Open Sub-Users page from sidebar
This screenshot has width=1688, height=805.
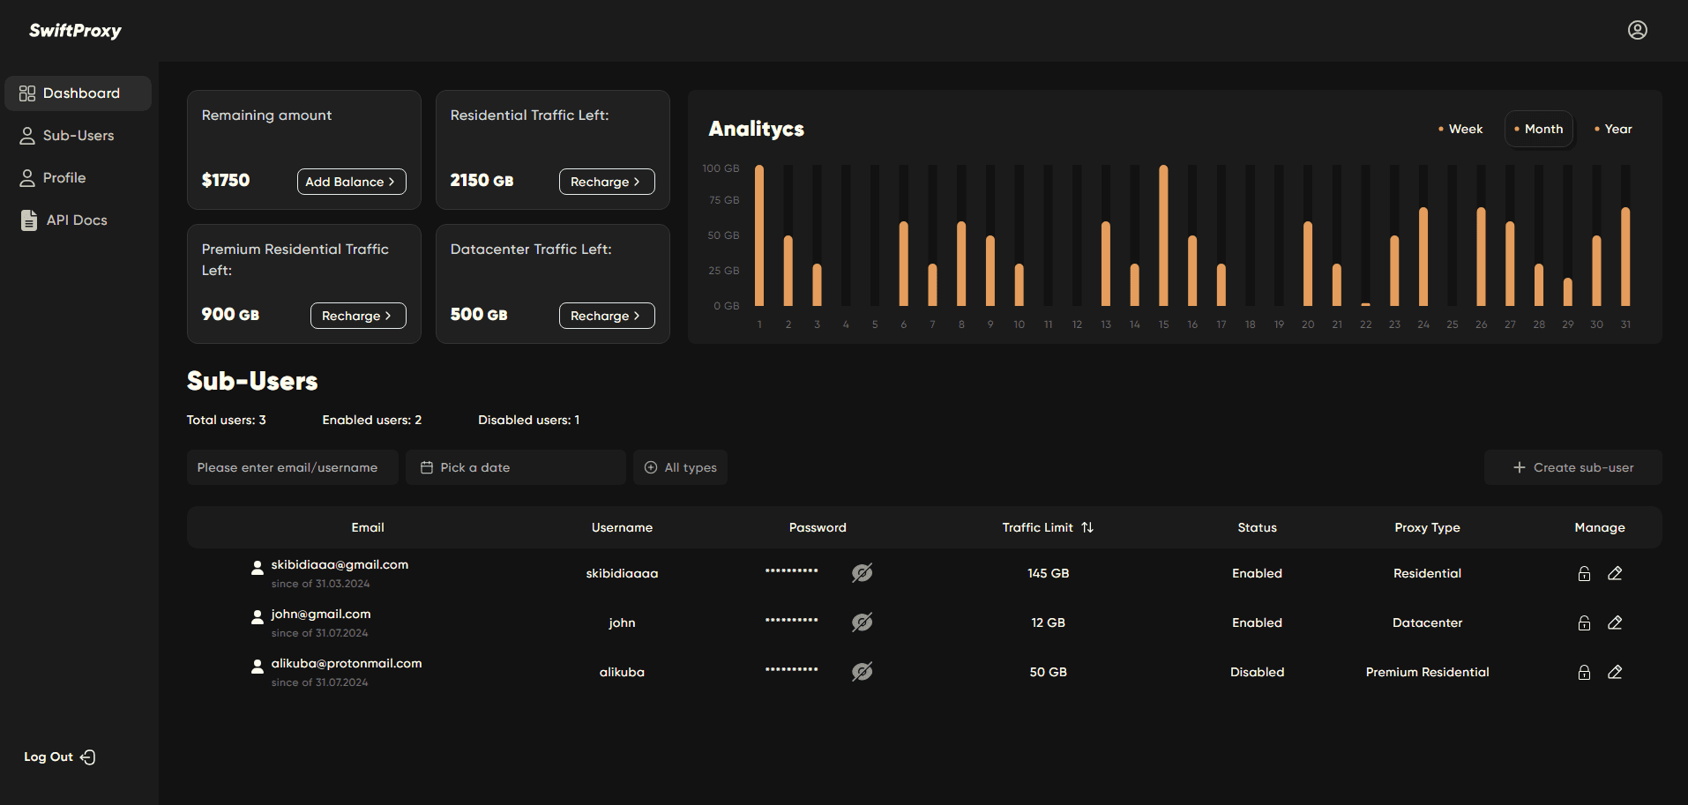[x=78, y=136]
